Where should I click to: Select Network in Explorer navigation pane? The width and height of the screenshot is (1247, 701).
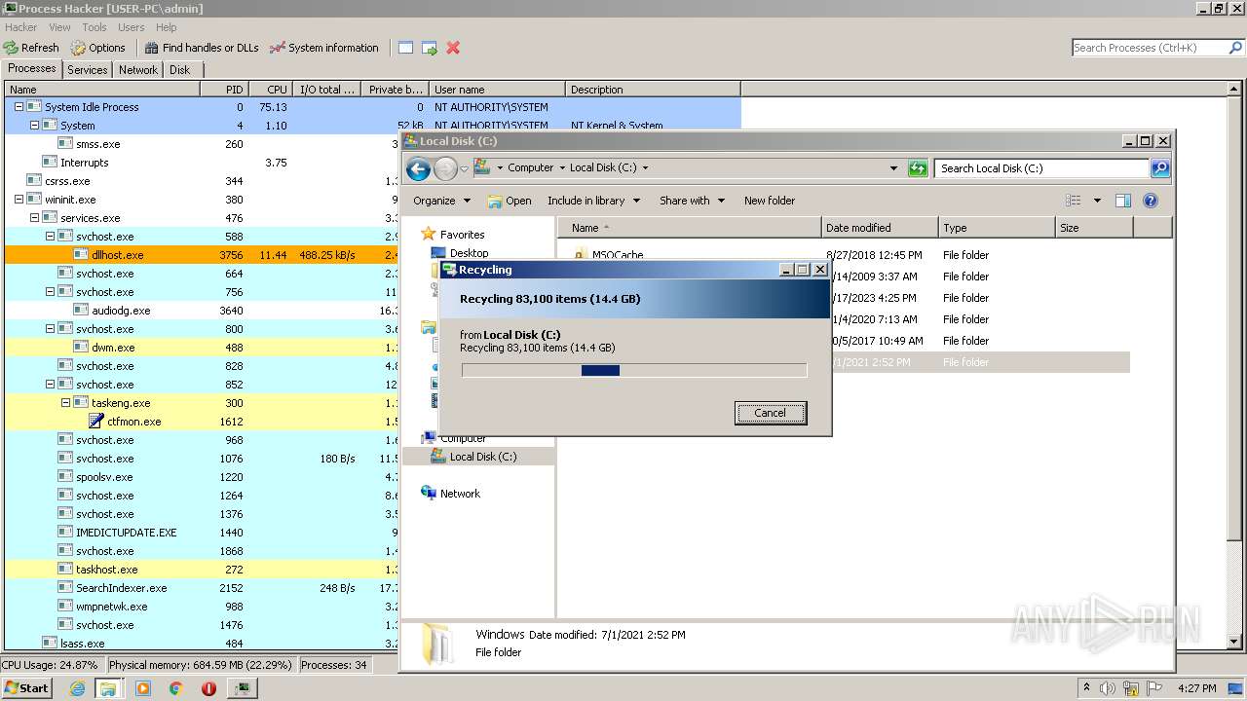[x=450, y=494]
